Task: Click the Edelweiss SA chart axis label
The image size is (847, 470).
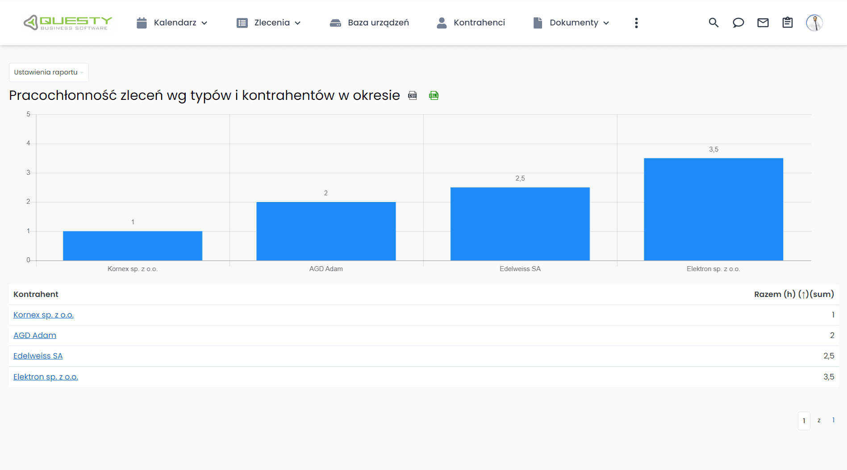Action: pyautogui.click(x=520, y=269)
